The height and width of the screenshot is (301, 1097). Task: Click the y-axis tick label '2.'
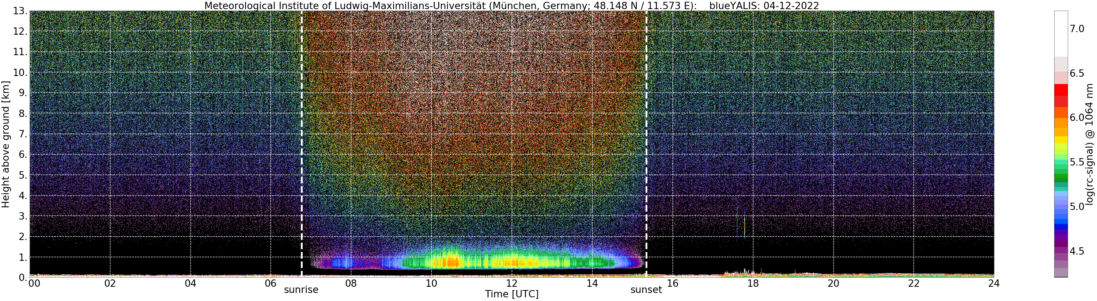[x=22, y=236]
